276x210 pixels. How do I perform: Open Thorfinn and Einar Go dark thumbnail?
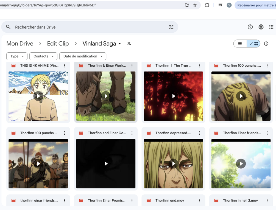(x=106, y=164)
